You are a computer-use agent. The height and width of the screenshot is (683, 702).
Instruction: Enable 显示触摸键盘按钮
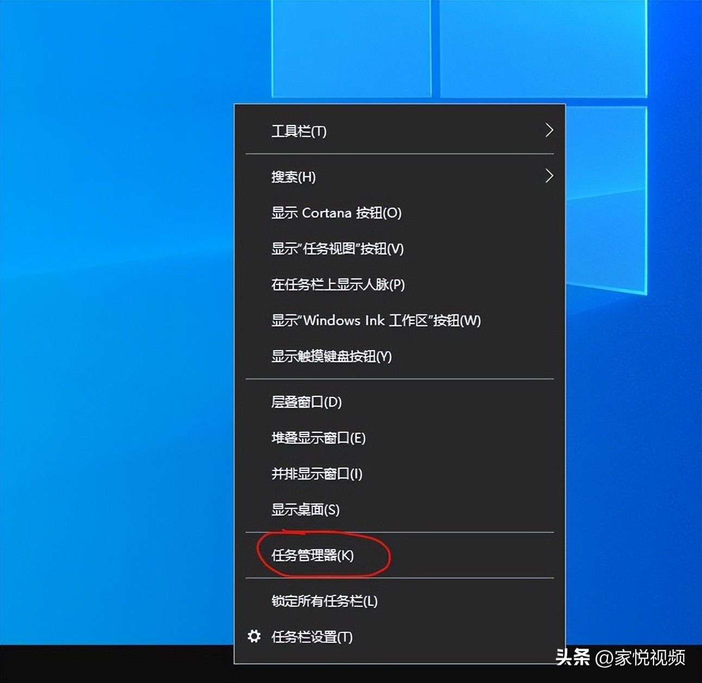coord(332,357)
